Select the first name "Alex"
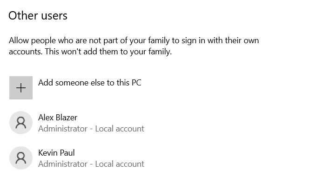 pos(46,118)
